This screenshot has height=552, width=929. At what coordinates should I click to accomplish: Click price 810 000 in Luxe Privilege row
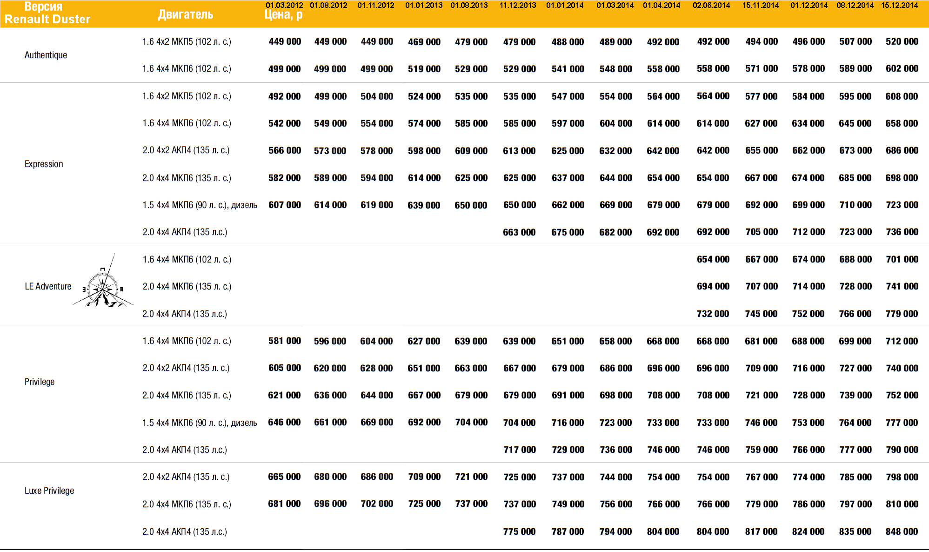902,504
